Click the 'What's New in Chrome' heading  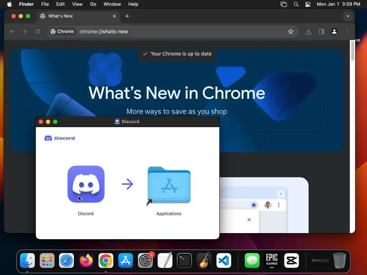coord(177,93)
